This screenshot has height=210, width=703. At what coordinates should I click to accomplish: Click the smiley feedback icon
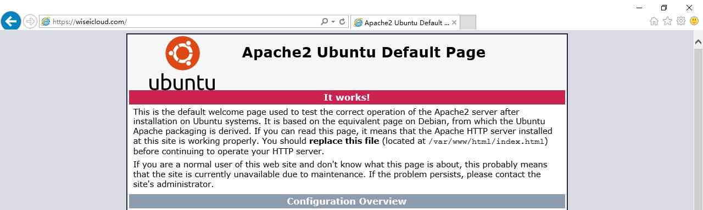(x=694, y=21)
